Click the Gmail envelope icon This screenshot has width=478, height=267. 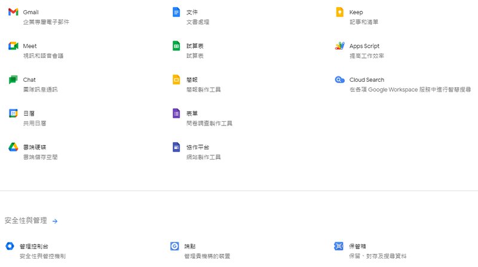click(13, 13)
